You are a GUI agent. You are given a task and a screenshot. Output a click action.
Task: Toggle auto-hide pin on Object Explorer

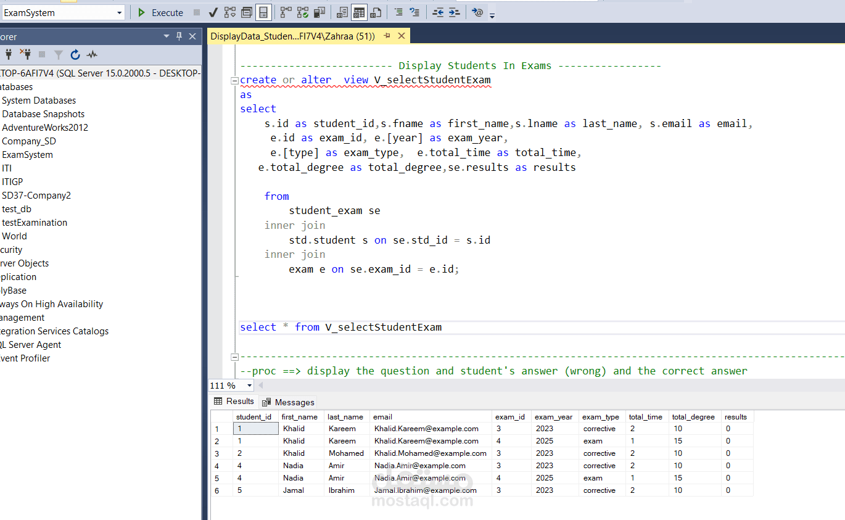[179, 36]
